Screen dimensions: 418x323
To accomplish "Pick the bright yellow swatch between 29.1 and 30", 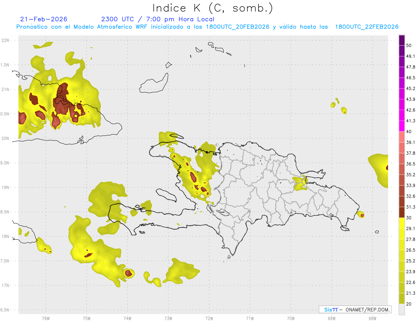I will 402,223.
